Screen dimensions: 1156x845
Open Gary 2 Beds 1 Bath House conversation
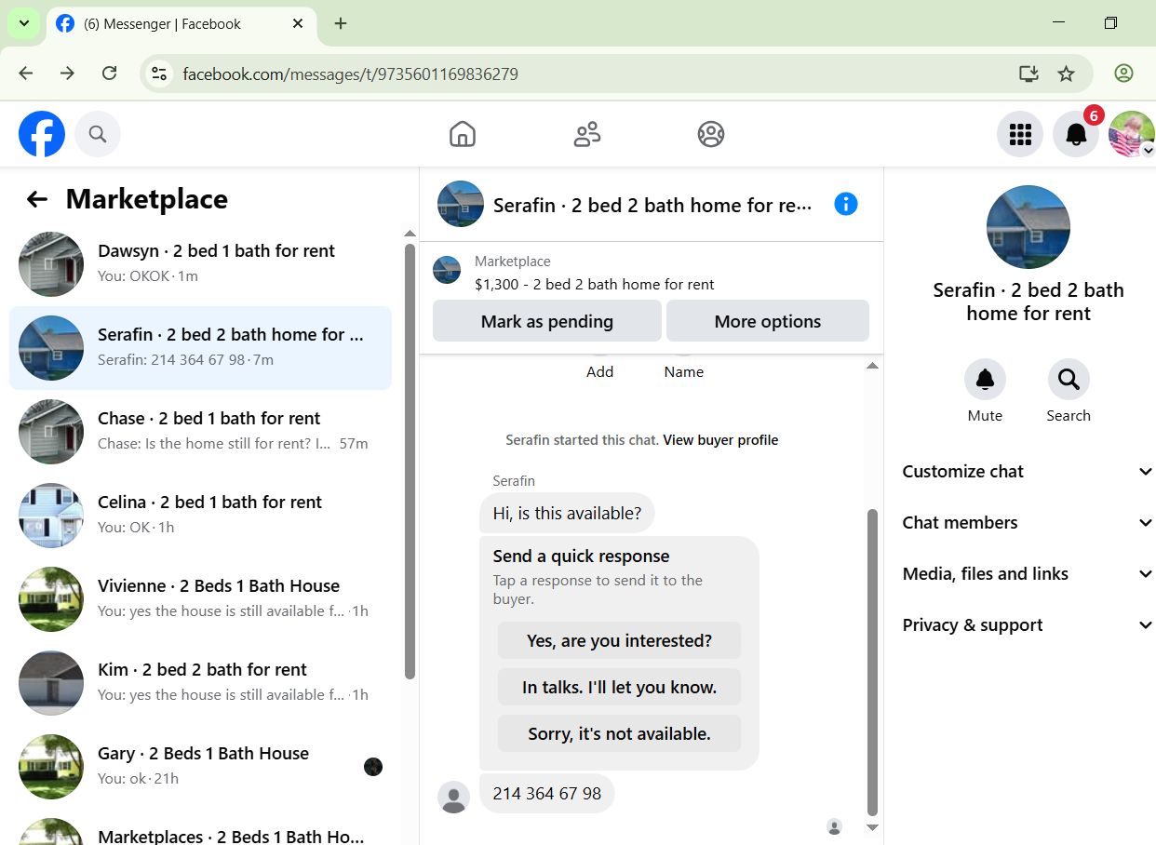(x=200, y=767)
